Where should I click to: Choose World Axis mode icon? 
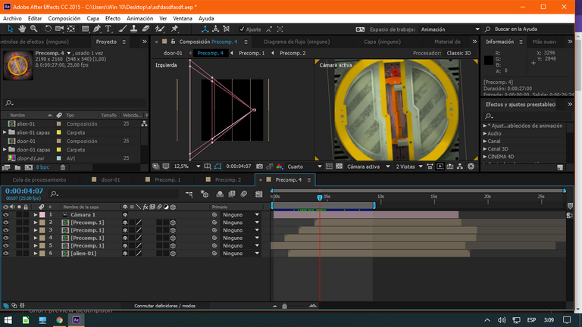[216, 29]
